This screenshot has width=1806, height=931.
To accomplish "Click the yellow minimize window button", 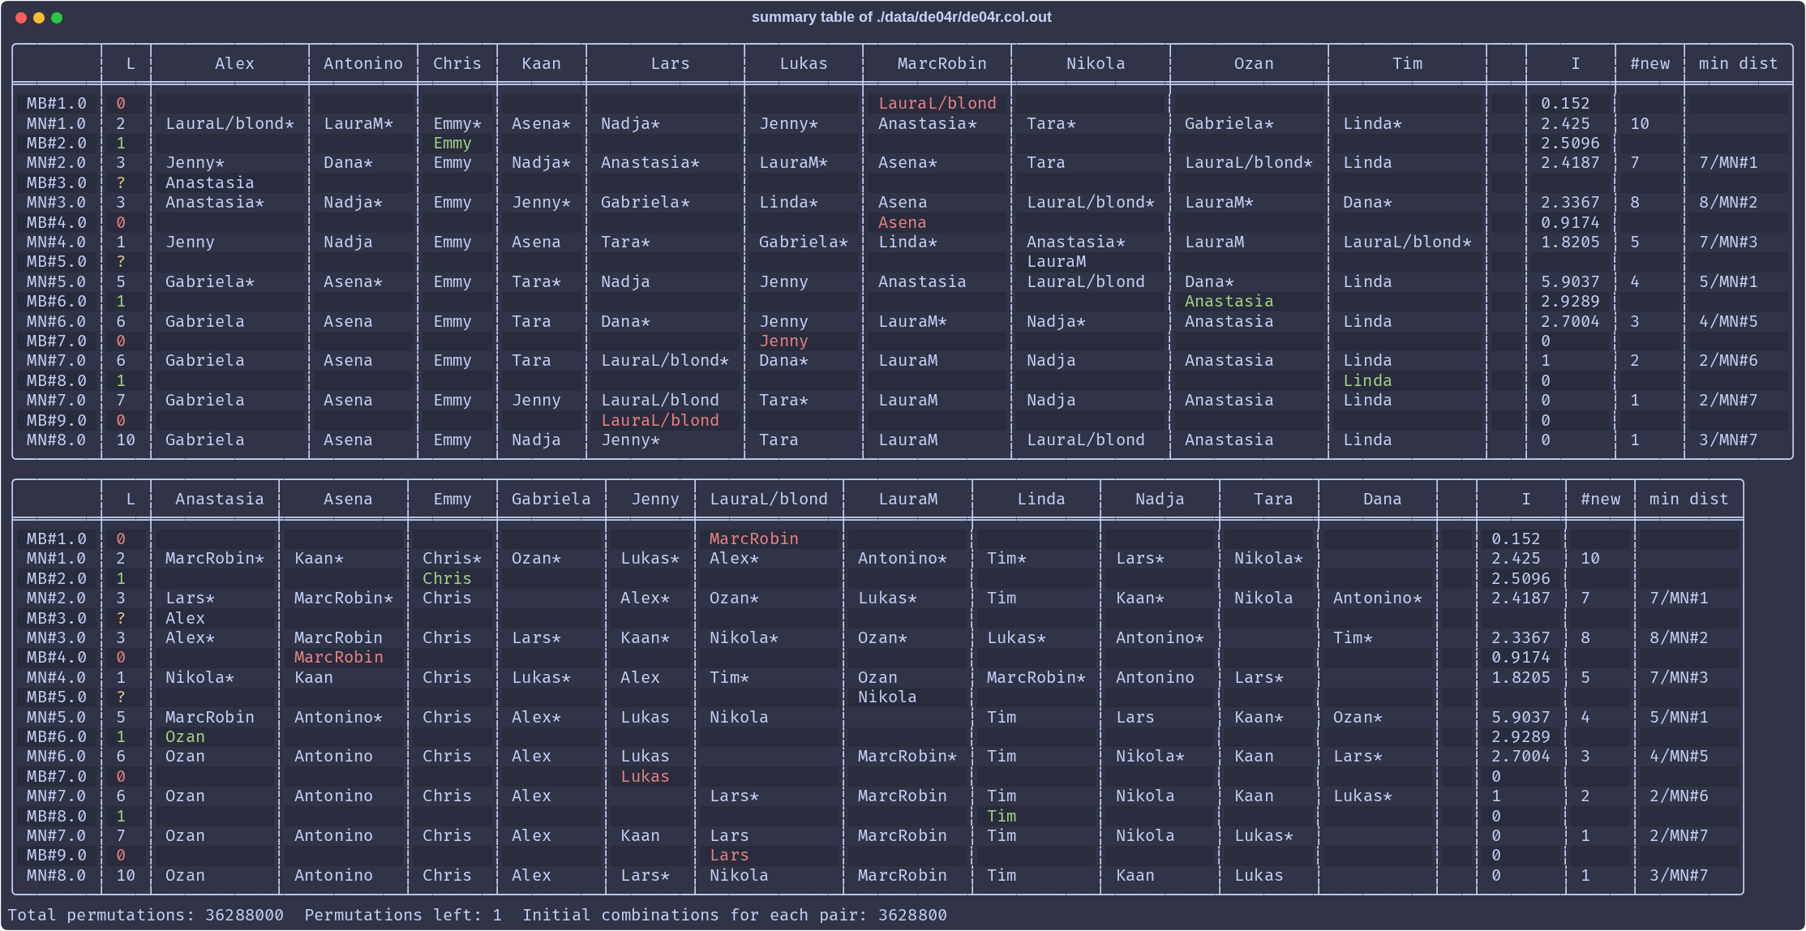I will coord(39,18).
